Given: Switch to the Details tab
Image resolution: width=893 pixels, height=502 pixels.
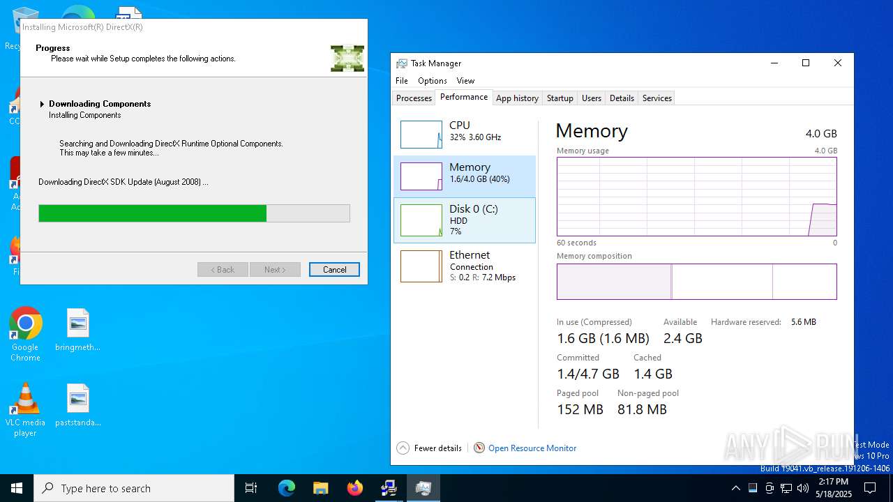Looking at the screenshot, I should (622, 98).
